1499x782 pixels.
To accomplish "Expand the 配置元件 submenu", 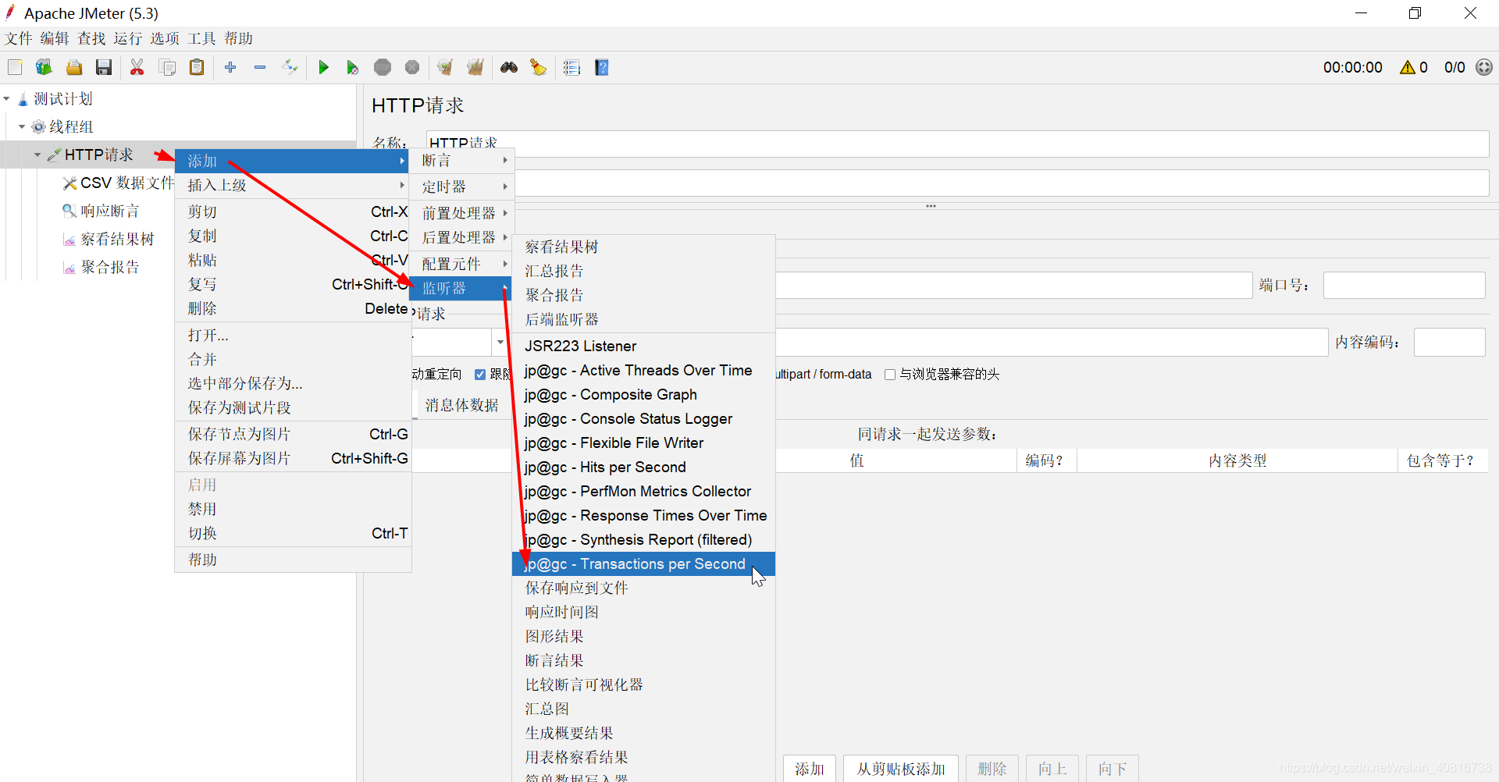I will (461, 264).
